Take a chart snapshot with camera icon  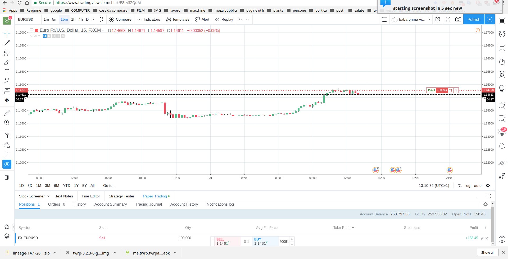[458, 19]
